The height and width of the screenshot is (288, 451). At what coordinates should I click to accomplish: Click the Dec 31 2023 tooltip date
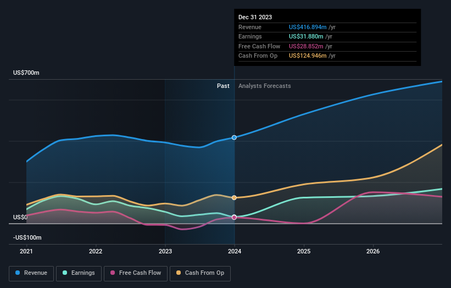point(255,17)
